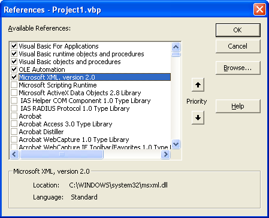269x218 pixels.
Task: Enable the Acrobat reference checkbox
Action: pos(14,116)
